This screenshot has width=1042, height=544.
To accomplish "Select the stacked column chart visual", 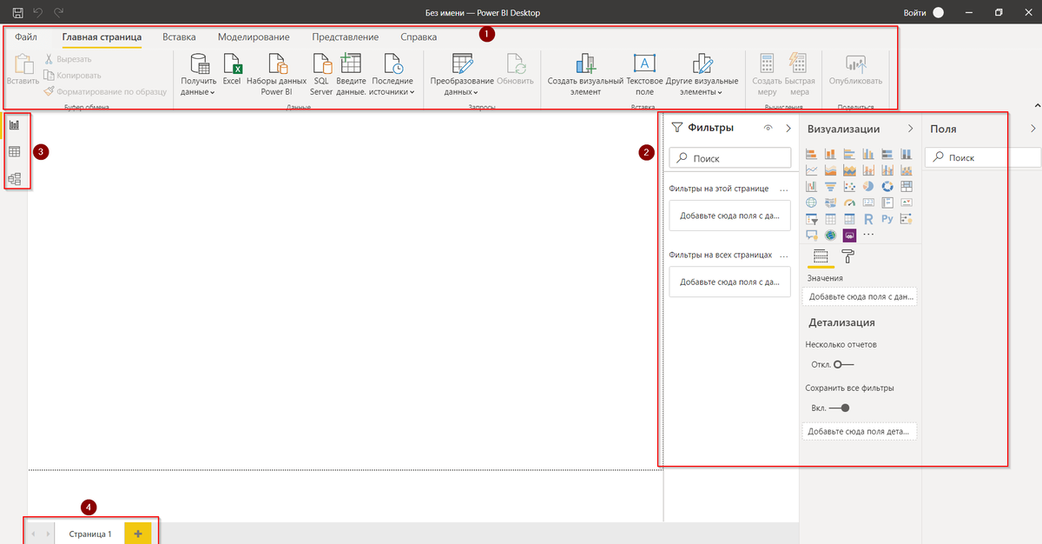I will pos(830,154).
